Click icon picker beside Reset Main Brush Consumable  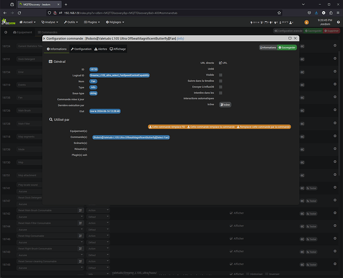pyautogui.click(x=80, y=210)
